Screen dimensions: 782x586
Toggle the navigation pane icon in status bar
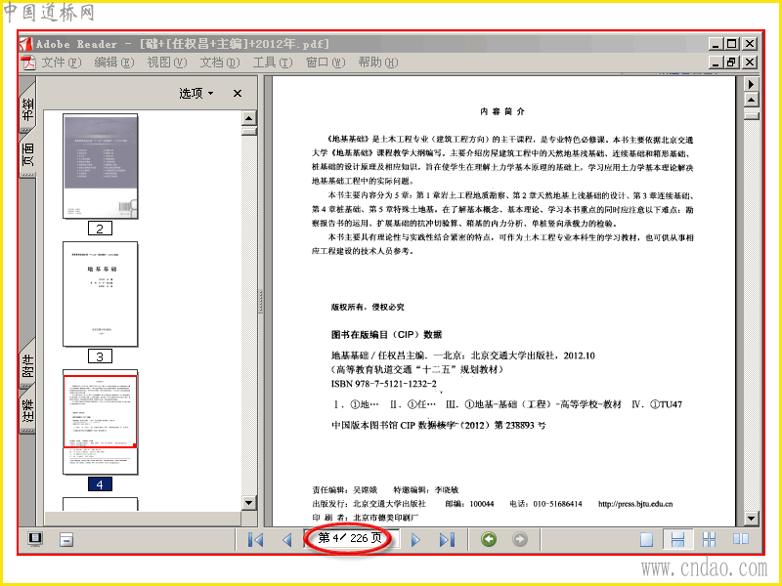coord(35,539)
